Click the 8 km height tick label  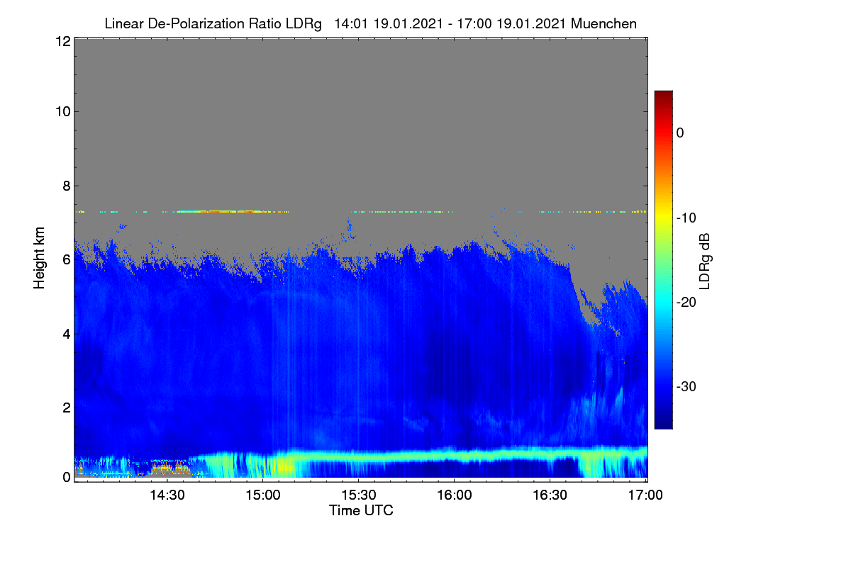pyautogui.click(x=66, y=186)
